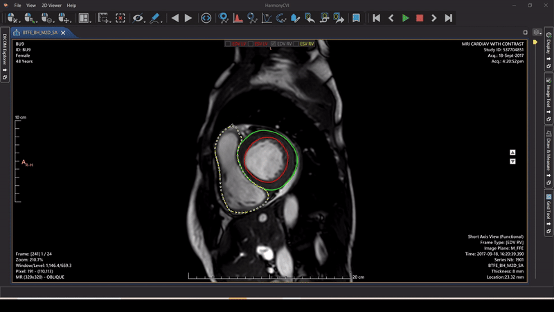Play the cine with green button
The height and width of the screenshot is (312, 554).
tap(406, 18)
